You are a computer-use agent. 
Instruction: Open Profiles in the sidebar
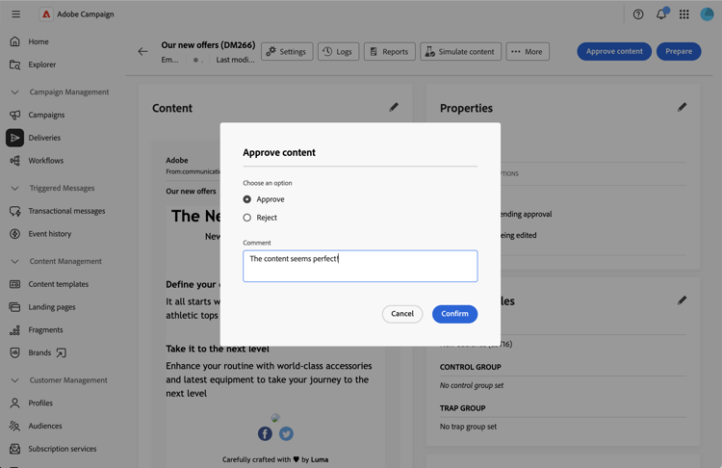click(40, 403)
